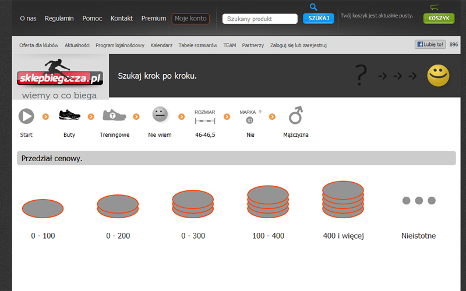Click the Nie wiem step label
This screenshot has height=291, width=466.
coord(160,135)
